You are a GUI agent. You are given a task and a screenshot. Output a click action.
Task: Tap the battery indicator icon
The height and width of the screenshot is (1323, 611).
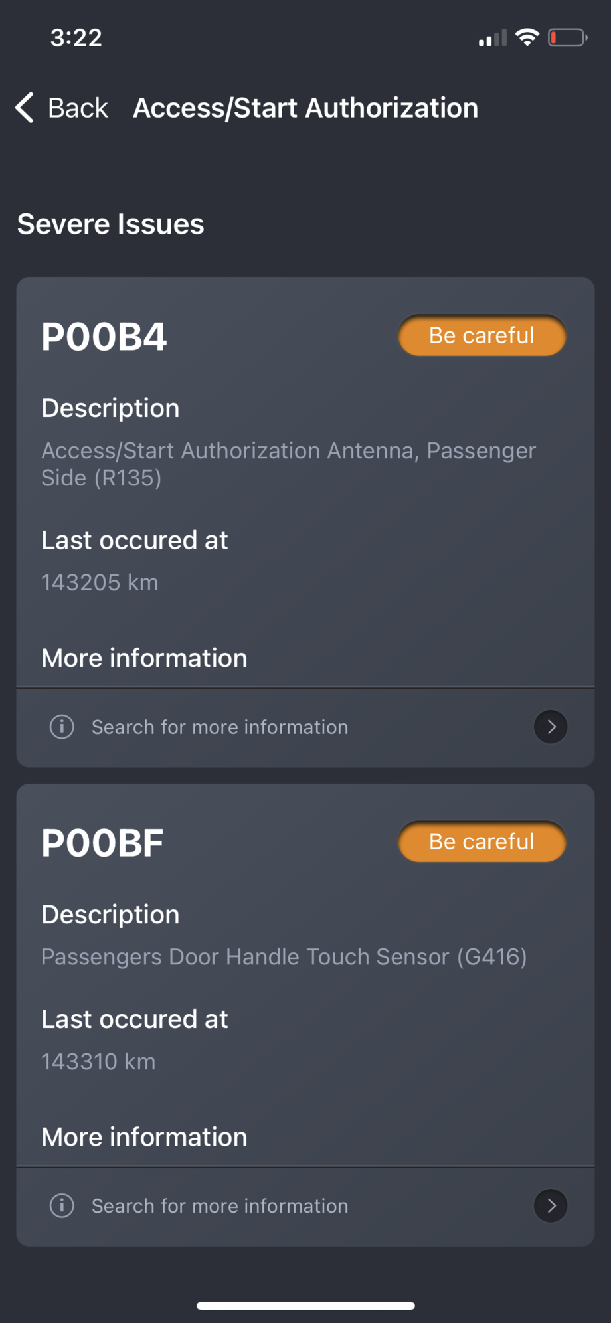pyautogui.click(x=567, y=37)
